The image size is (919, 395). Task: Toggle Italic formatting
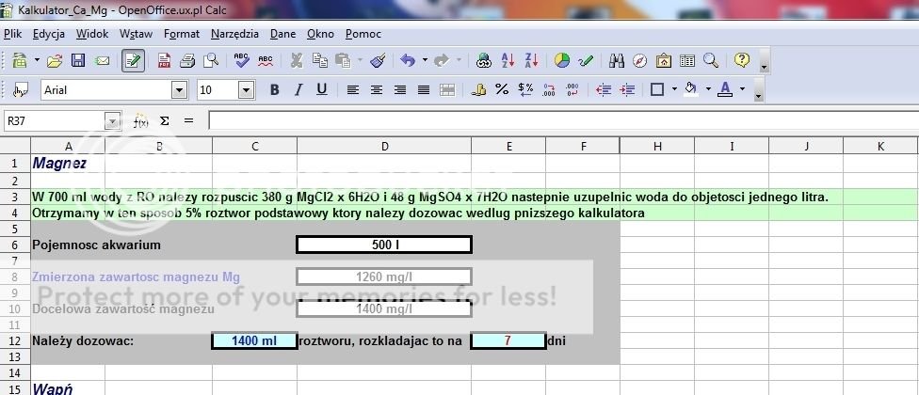pyautogui.click(x=298, y=89)
